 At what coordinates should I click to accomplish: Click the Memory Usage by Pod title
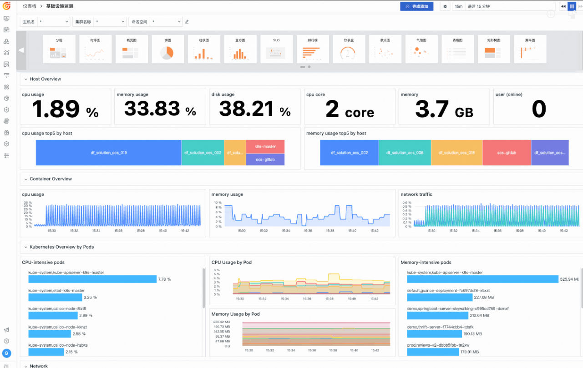235,314
